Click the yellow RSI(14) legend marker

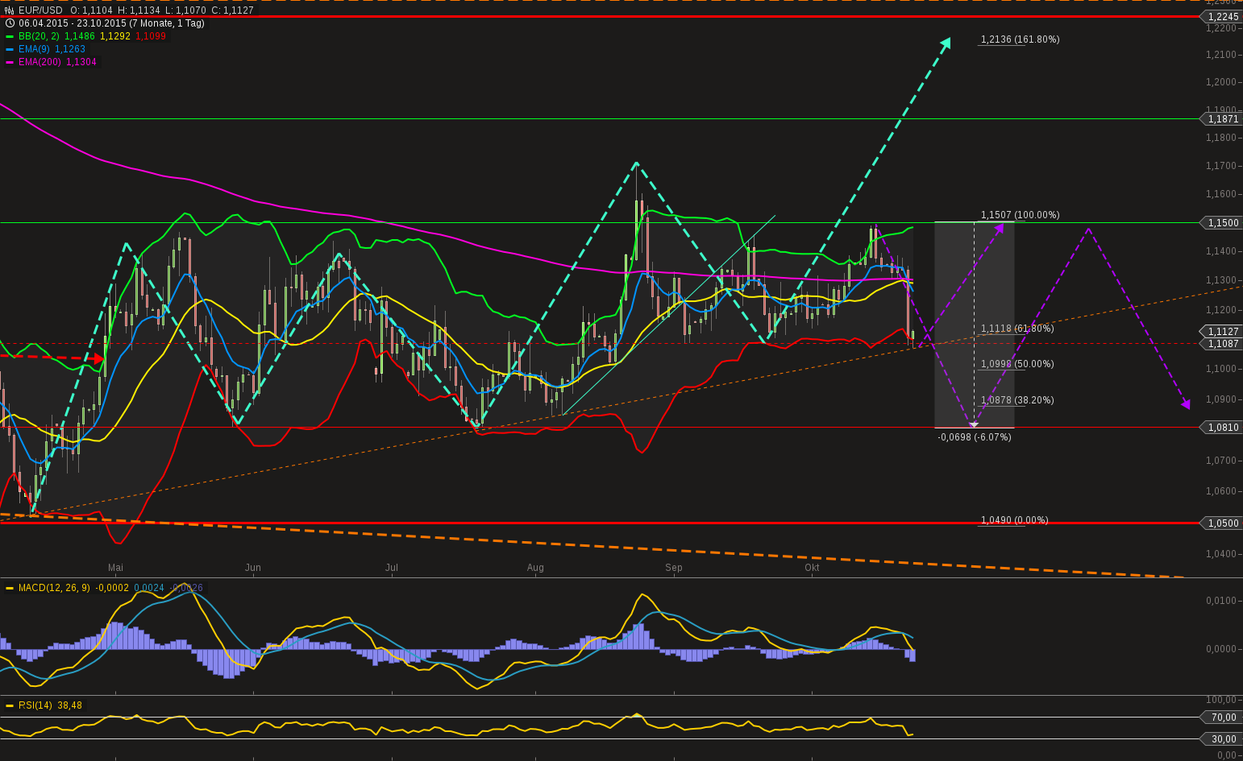10,705
